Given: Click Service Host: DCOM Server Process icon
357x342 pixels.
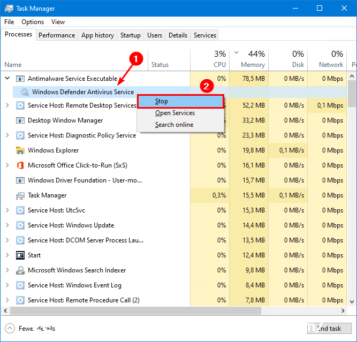Looking at the screenshot, I should tap(20, 240).
